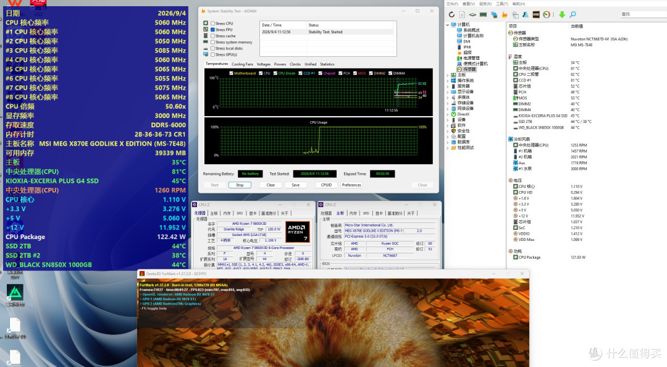Click the memory module toolbar icon in AIDA64
The height and width of the screenshot is (367, 667).
[483, 14]
